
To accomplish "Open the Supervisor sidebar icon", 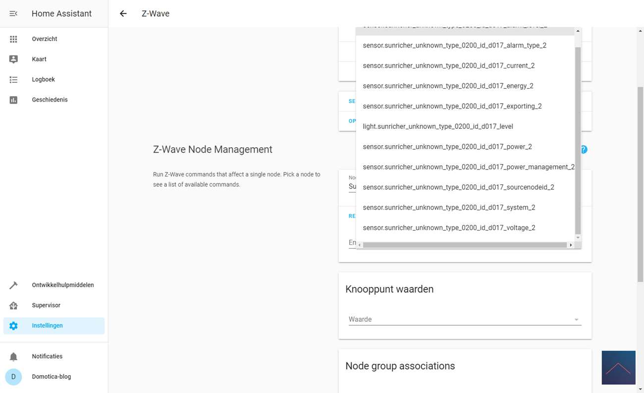I will (13, 305).
